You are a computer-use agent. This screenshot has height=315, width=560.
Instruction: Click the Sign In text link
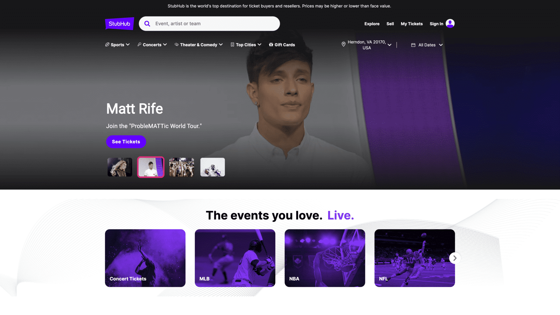[x=436, y=24]
